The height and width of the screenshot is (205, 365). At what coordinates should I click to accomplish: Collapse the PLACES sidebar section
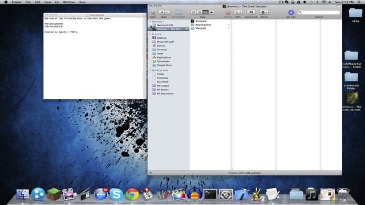tap(151, 34)
